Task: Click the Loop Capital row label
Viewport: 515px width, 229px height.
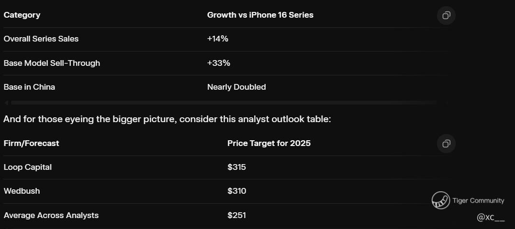Action: 28,167
